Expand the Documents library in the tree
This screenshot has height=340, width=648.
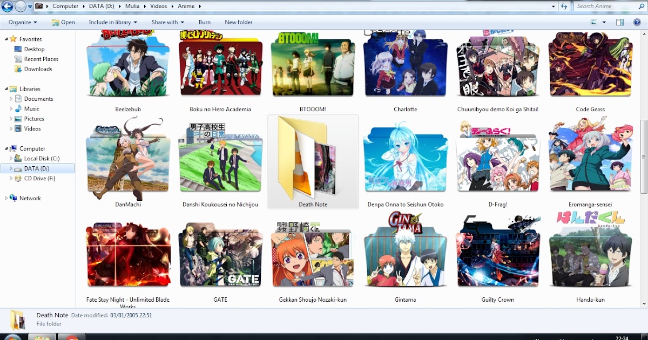(11, 99)
